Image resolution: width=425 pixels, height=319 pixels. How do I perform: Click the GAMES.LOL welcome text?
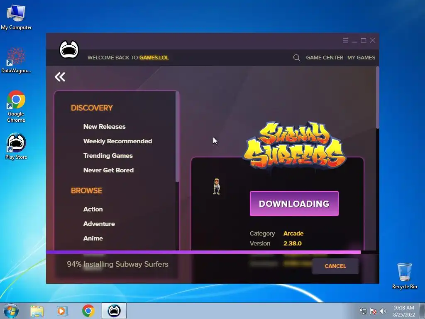[x=154, y=57]
